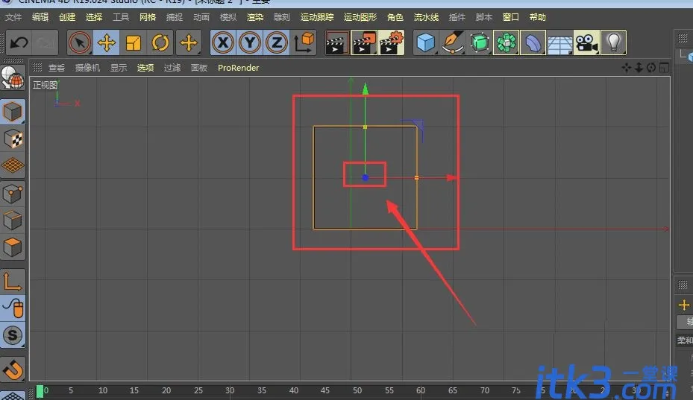Click viewport pan navigation icon
Viewport: 693px width, 400px height.
click(x=627, y=68)
